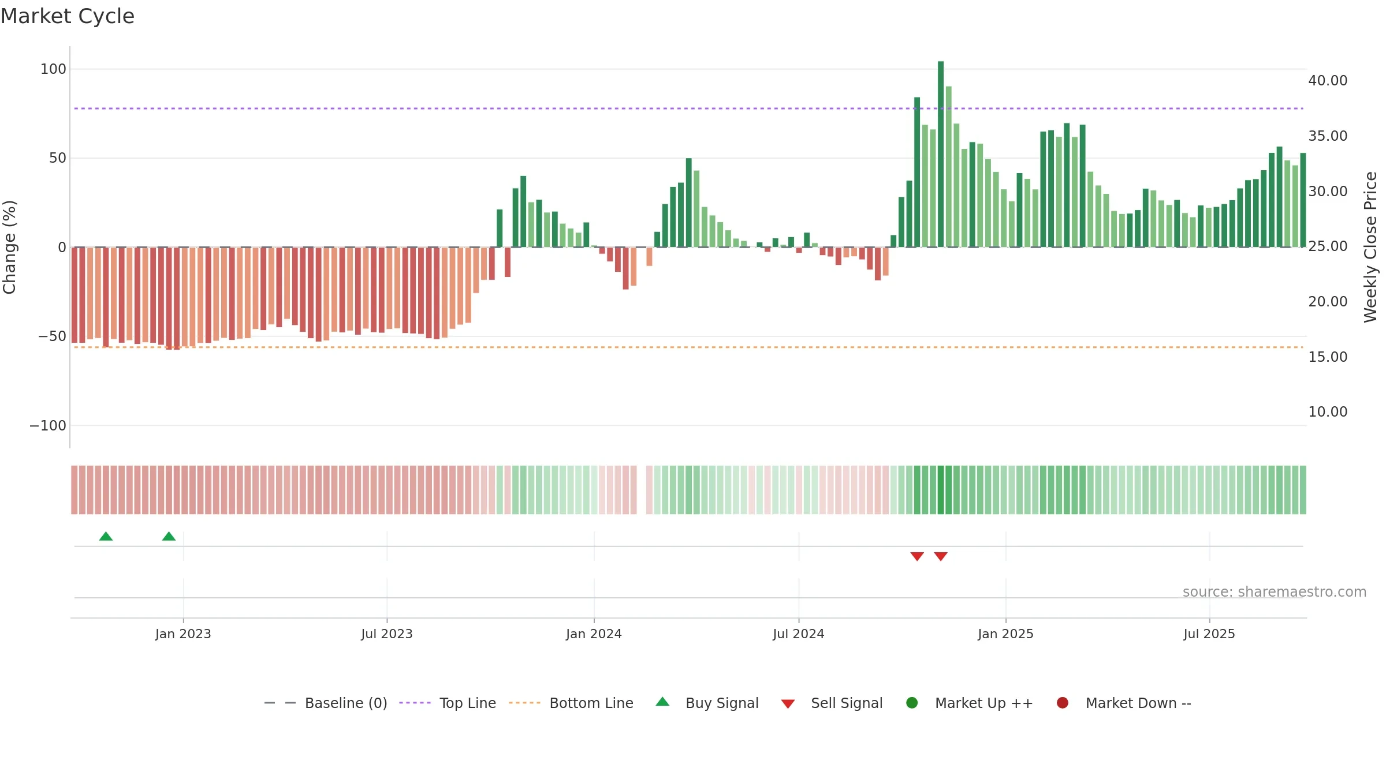
Task: Click the 20.00 tick on right axis
Action: tap(1328, 302)
